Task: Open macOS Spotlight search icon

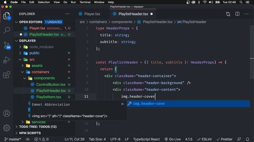Action: pyautogui.click(x=241, y=2)
